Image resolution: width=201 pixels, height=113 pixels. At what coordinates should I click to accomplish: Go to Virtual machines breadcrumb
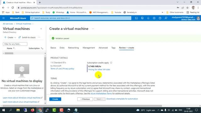24,24
